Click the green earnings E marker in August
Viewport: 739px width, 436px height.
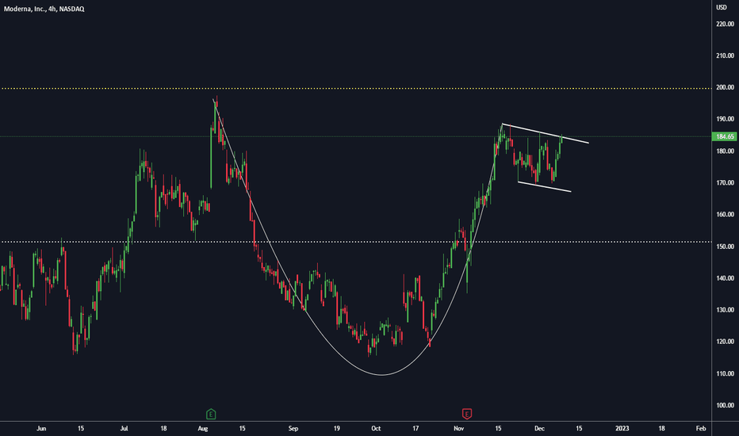[211, 415]
